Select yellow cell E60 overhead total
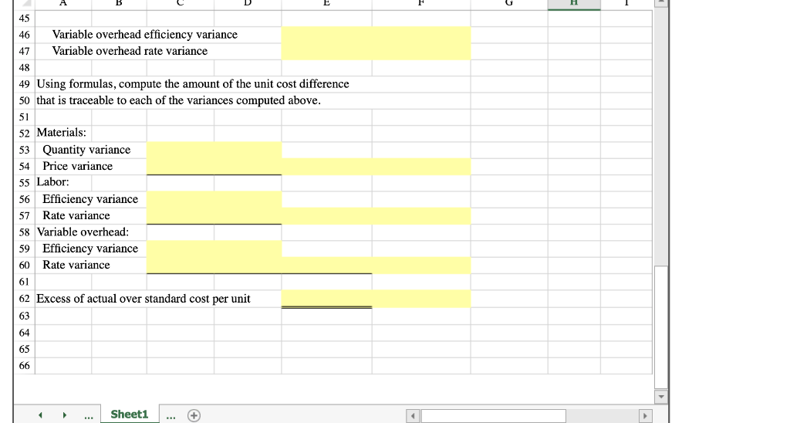The image size is (790, 423). click(326, 266)
